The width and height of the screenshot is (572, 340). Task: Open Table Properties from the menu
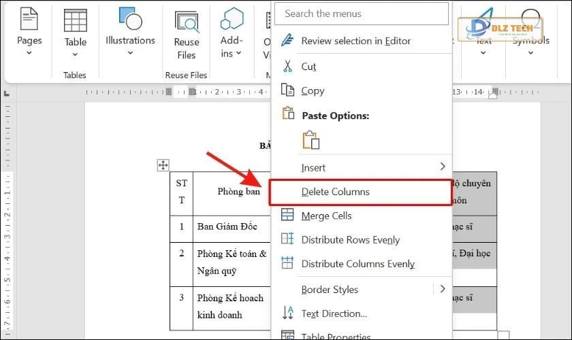336,336
